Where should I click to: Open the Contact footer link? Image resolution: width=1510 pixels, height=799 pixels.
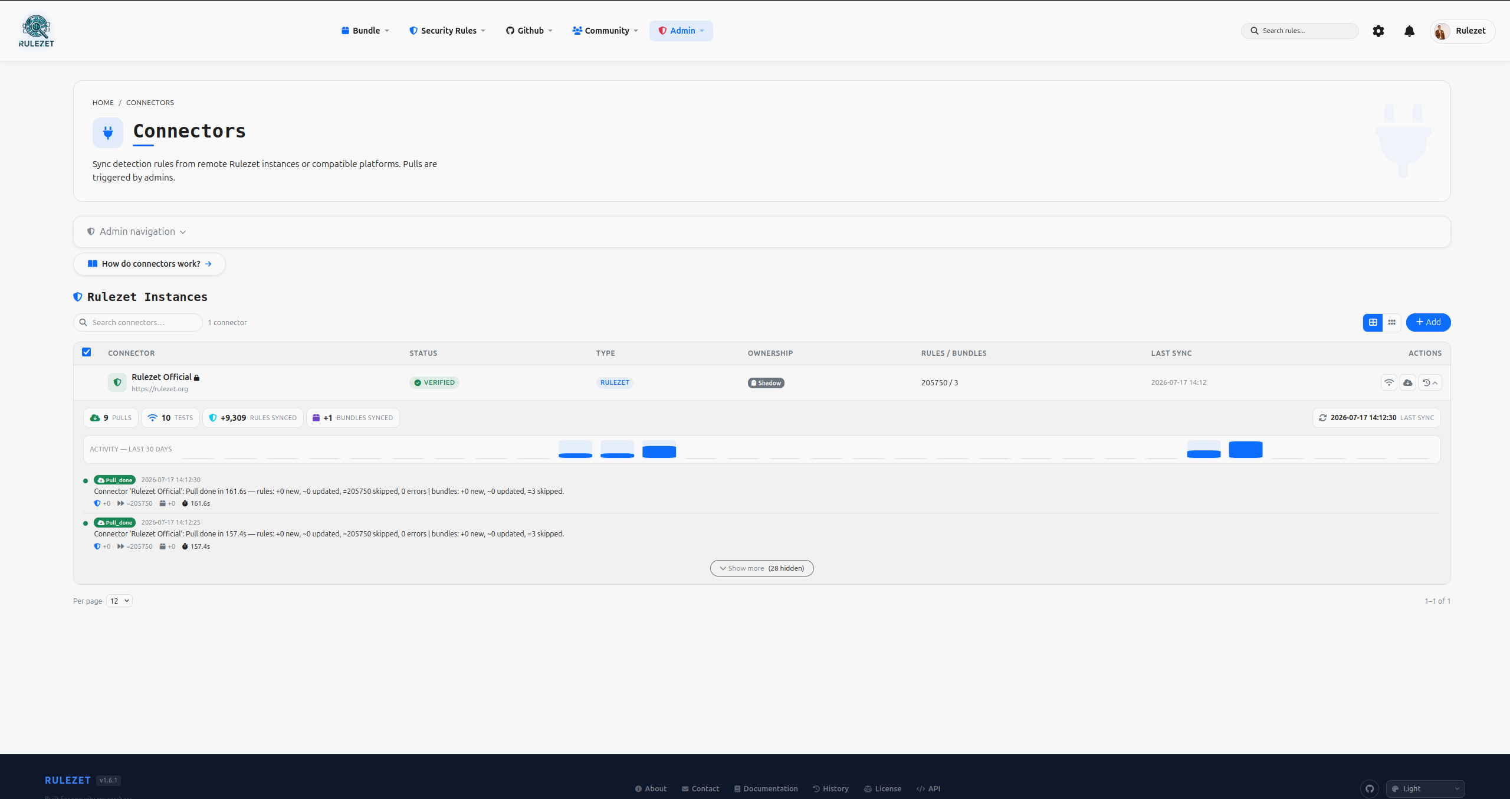click(x=700, y=788)
